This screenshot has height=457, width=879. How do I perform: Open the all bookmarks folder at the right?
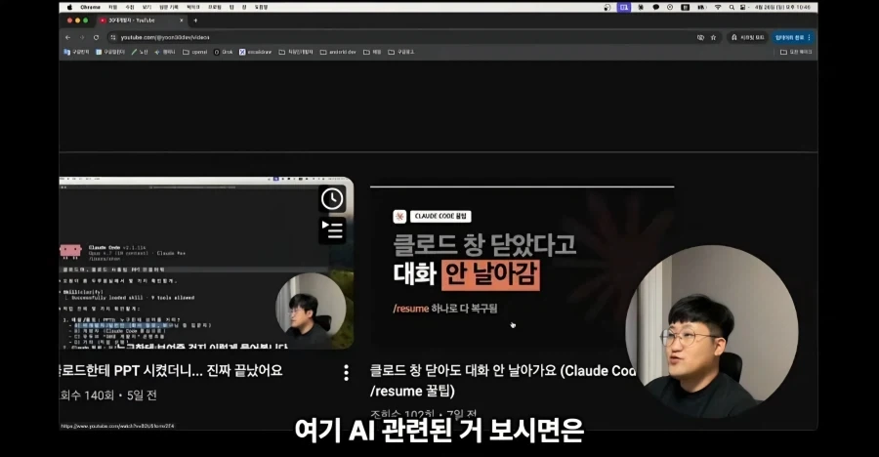pos(796,52)
